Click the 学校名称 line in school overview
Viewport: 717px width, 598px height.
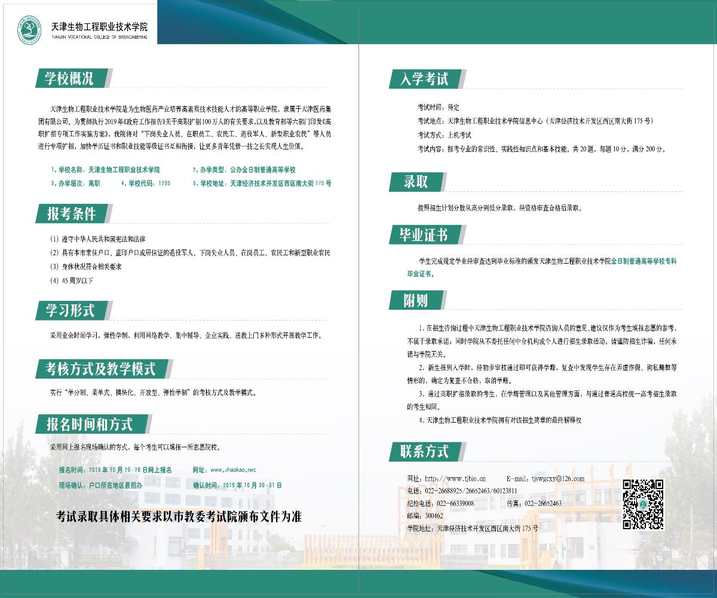106,170
